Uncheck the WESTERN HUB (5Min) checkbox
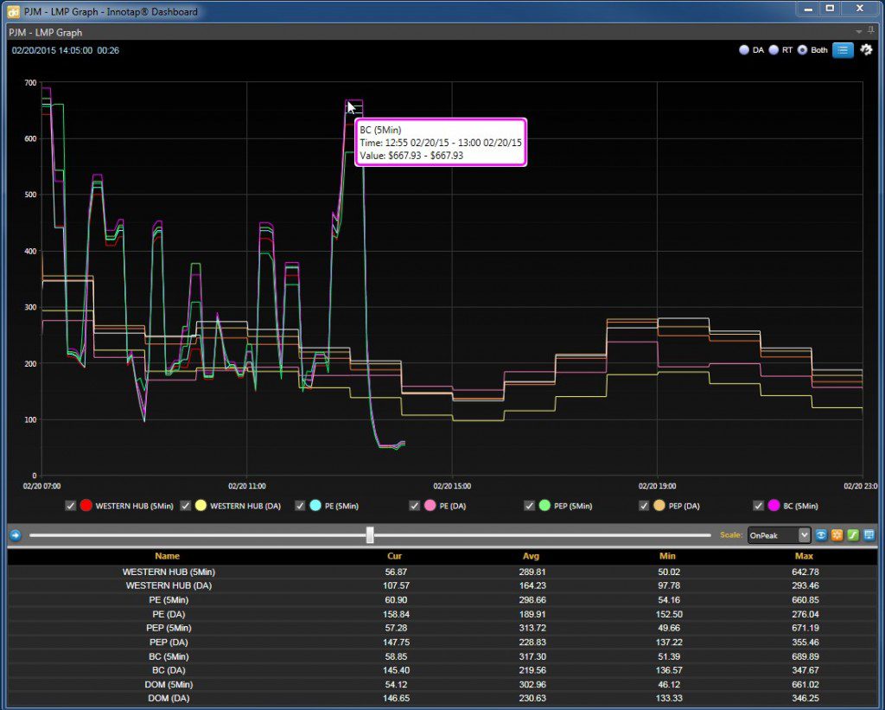885x710 pixels. click(71, 506)
